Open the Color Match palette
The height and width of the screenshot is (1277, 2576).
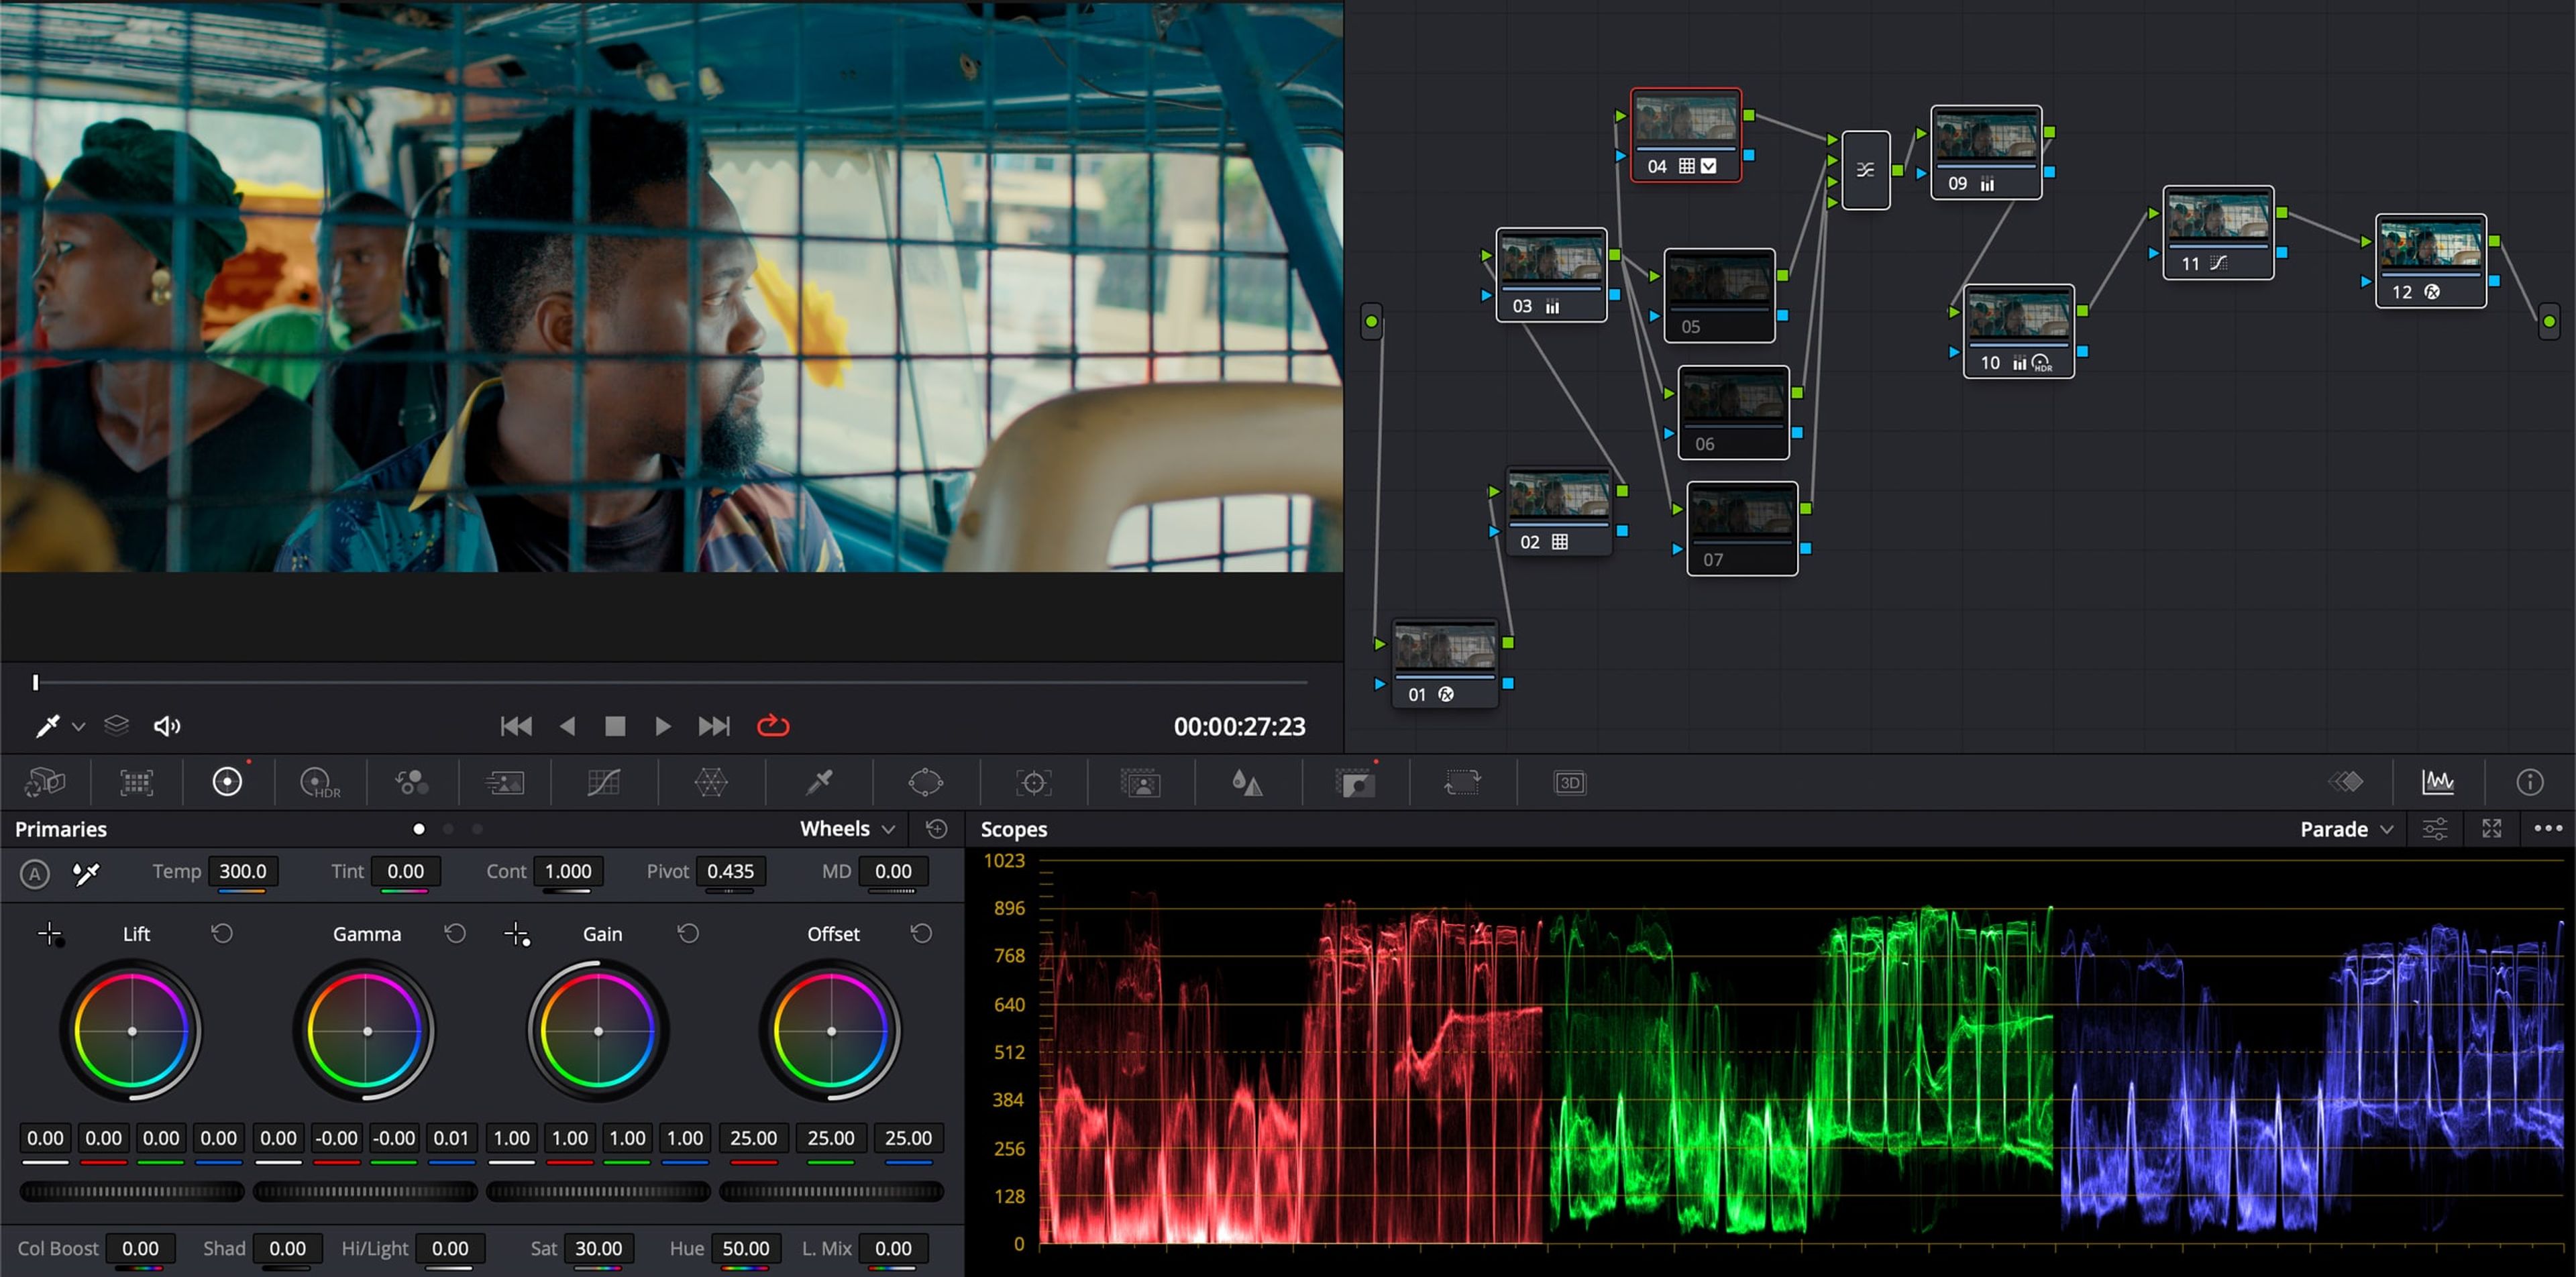click(137, 782)
